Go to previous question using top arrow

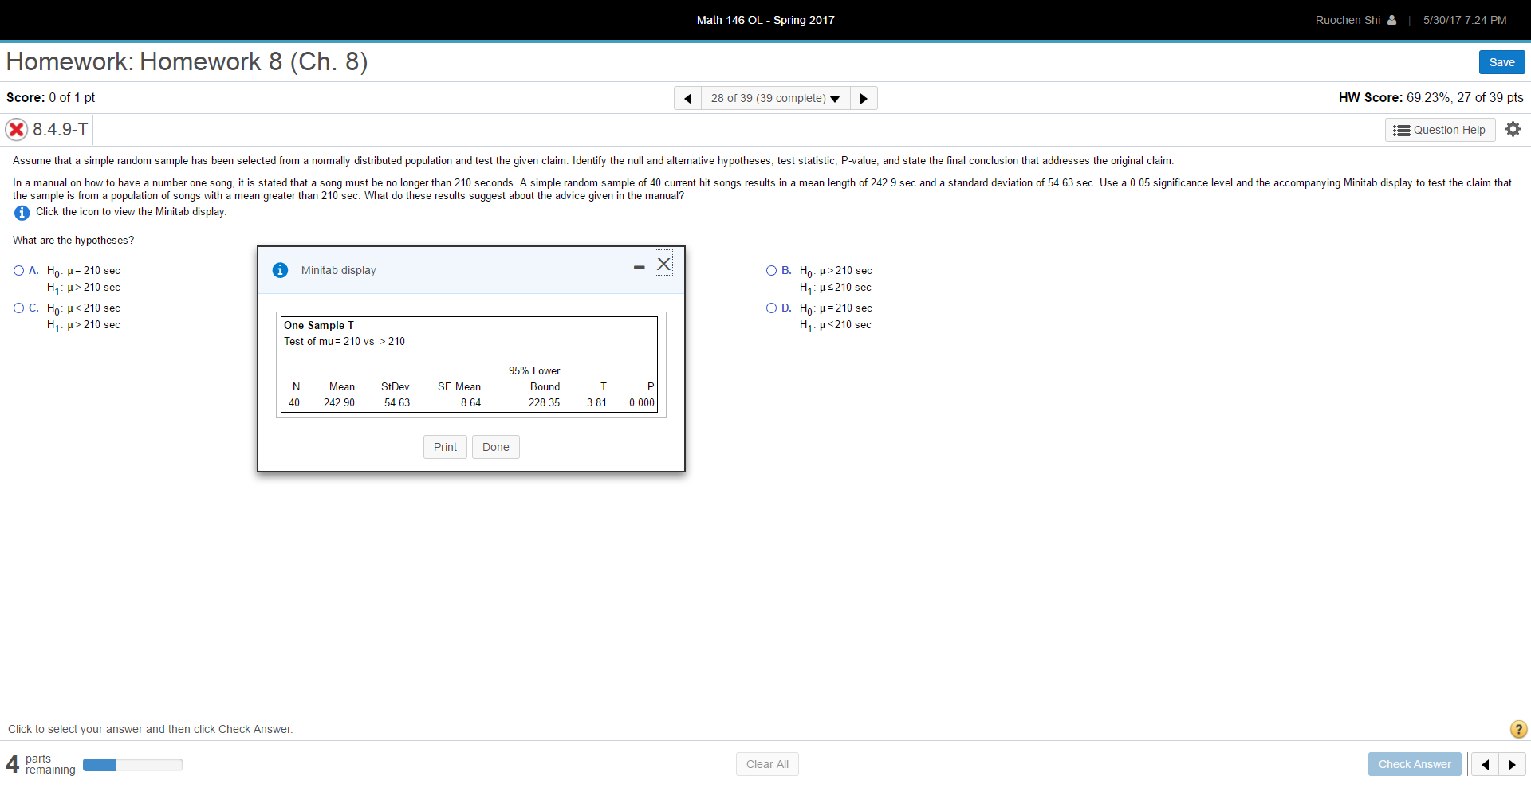tap(687, 98)
